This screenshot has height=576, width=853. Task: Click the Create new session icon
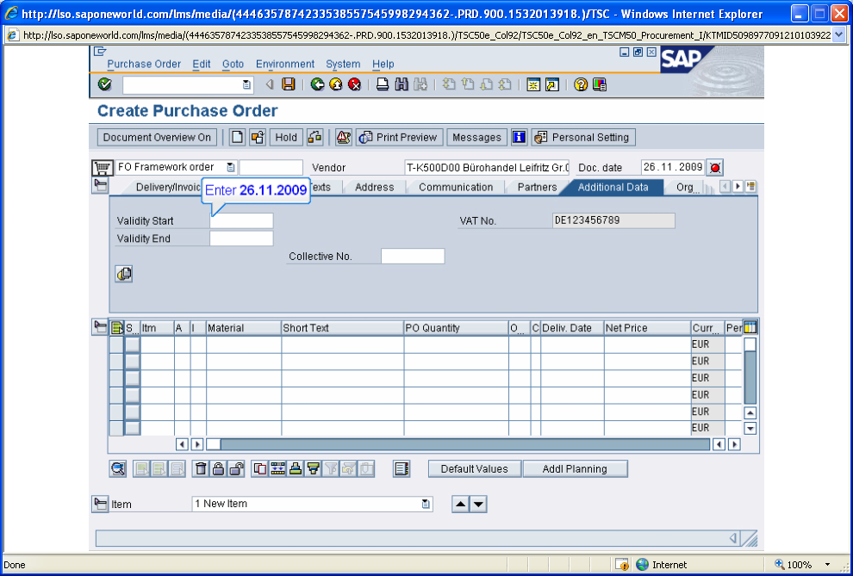coord(533,84)
